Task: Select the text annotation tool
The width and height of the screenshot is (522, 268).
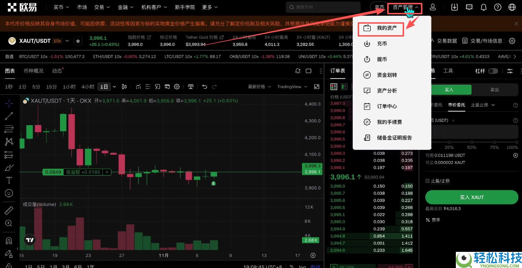Action: pyautogui.click(x=9, y=180)
